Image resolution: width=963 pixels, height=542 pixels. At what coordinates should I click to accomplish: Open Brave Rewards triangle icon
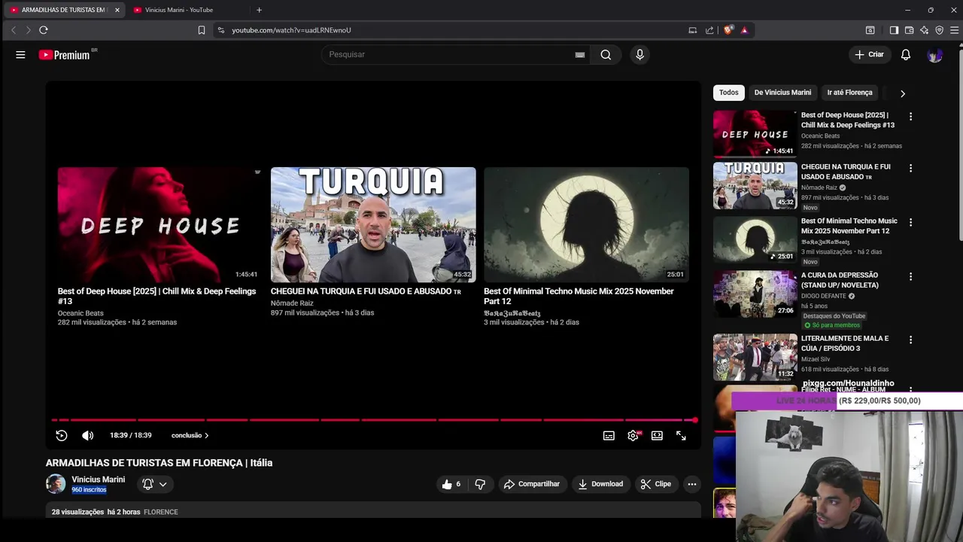pyautogui.click(x=744, y=30)
